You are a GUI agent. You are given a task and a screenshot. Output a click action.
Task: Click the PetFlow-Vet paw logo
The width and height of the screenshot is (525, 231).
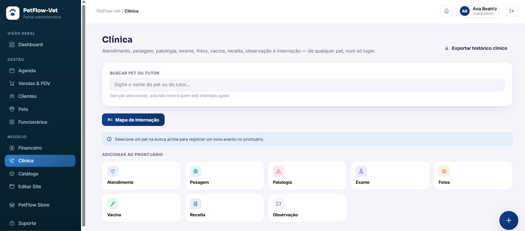(x=13, y=13)
